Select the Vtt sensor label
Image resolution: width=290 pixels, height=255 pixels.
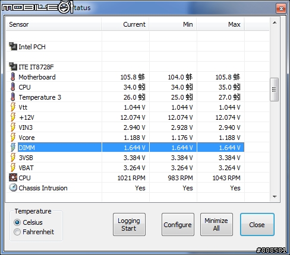23,107
